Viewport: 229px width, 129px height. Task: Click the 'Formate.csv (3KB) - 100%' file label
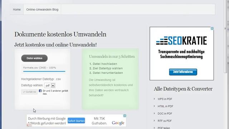(x=40, y=68)
